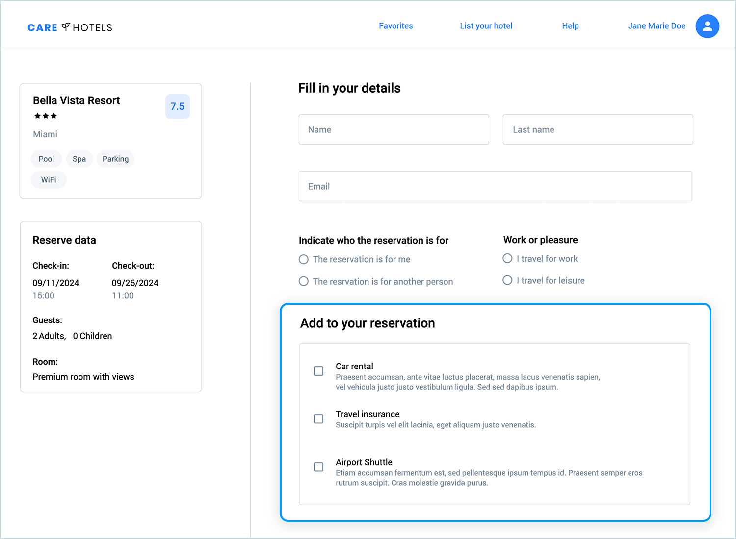Click the Care Hotels logo
This screenshot has height=539, width=736.
pyautogui.click(x=70, y=27)
